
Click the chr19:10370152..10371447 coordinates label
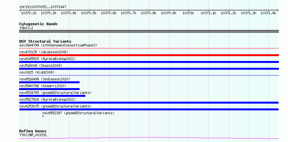pos(43,7)
